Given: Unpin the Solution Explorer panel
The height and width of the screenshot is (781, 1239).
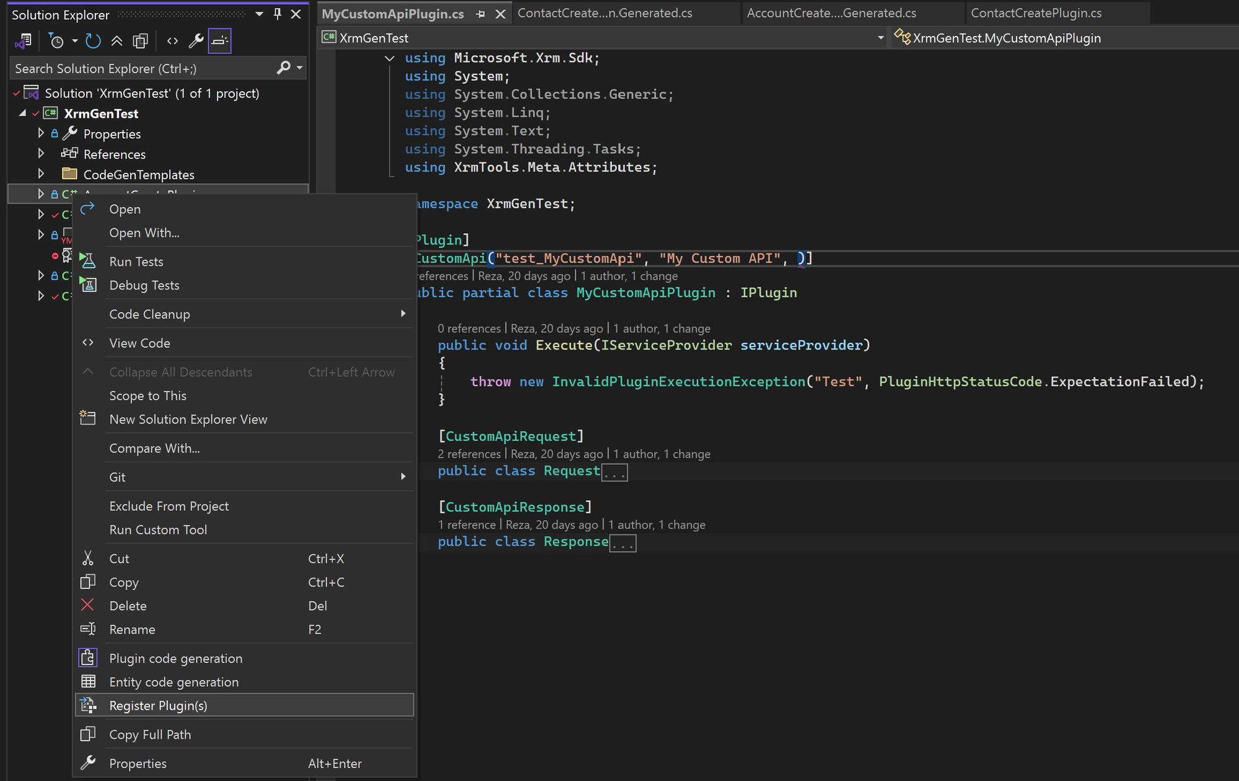Looking at the screenshot, I should click(277, 14).
